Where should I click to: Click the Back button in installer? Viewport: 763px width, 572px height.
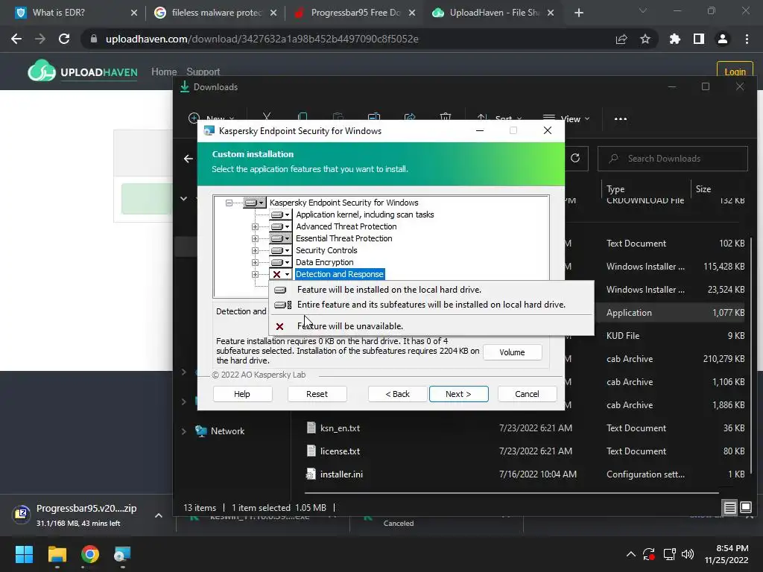[398, 394]
